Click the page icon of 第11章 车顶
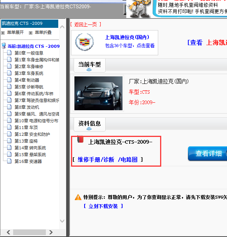The width and height of the screenshot is (227, 237). [9, 127]
